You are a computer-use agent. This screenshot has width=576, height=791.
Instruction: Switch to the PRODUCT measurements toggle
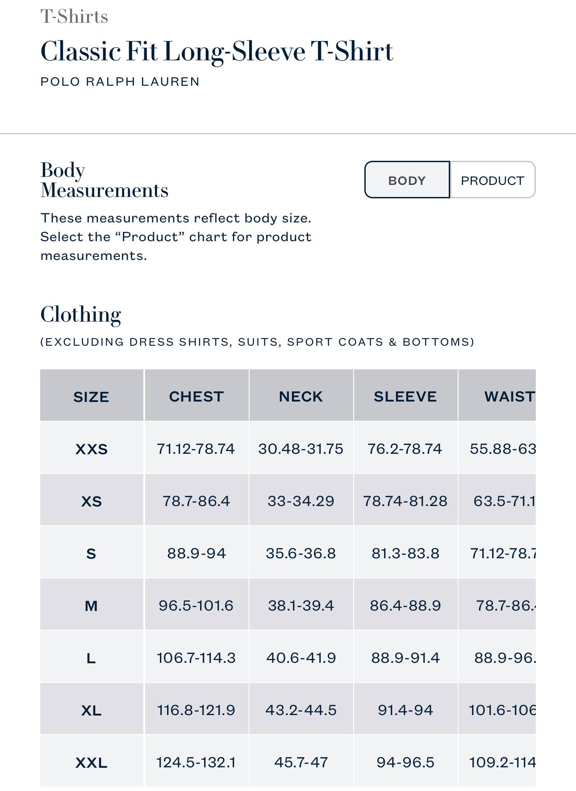tap(492, 180)
